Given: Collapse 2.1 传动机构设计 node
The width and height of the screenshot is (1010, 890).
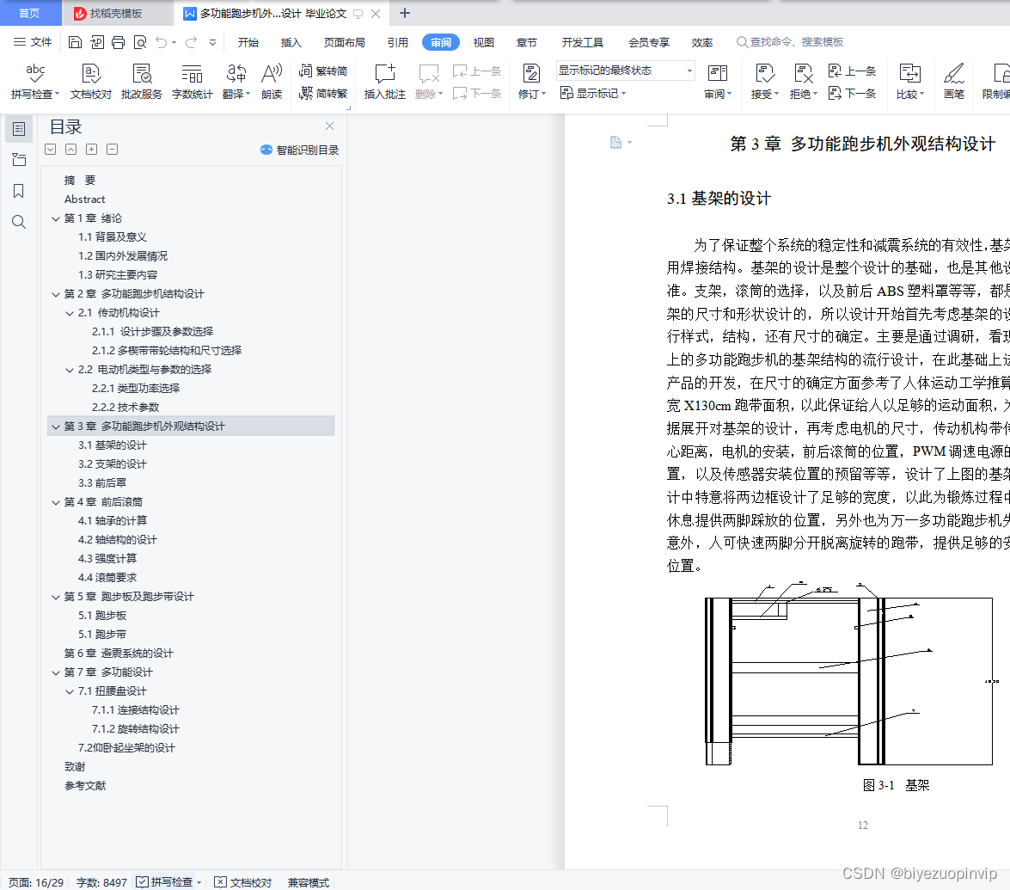Looking at the screenshot, I should point(70,313).
